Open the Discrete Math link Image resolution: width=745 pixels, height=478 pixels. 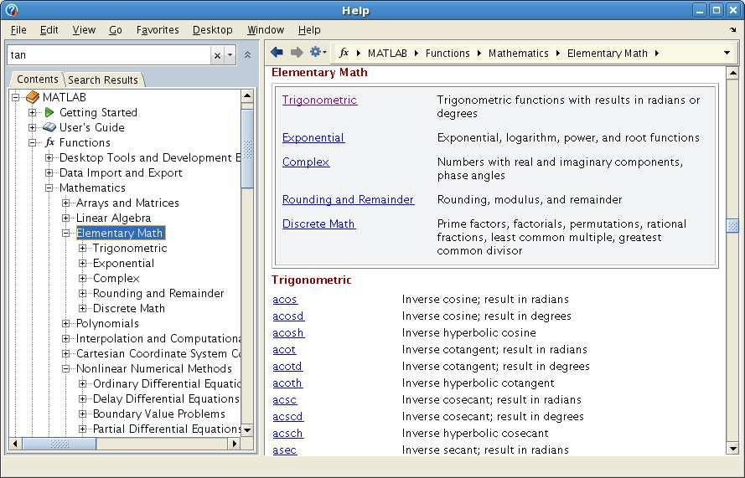coord(318,224)
